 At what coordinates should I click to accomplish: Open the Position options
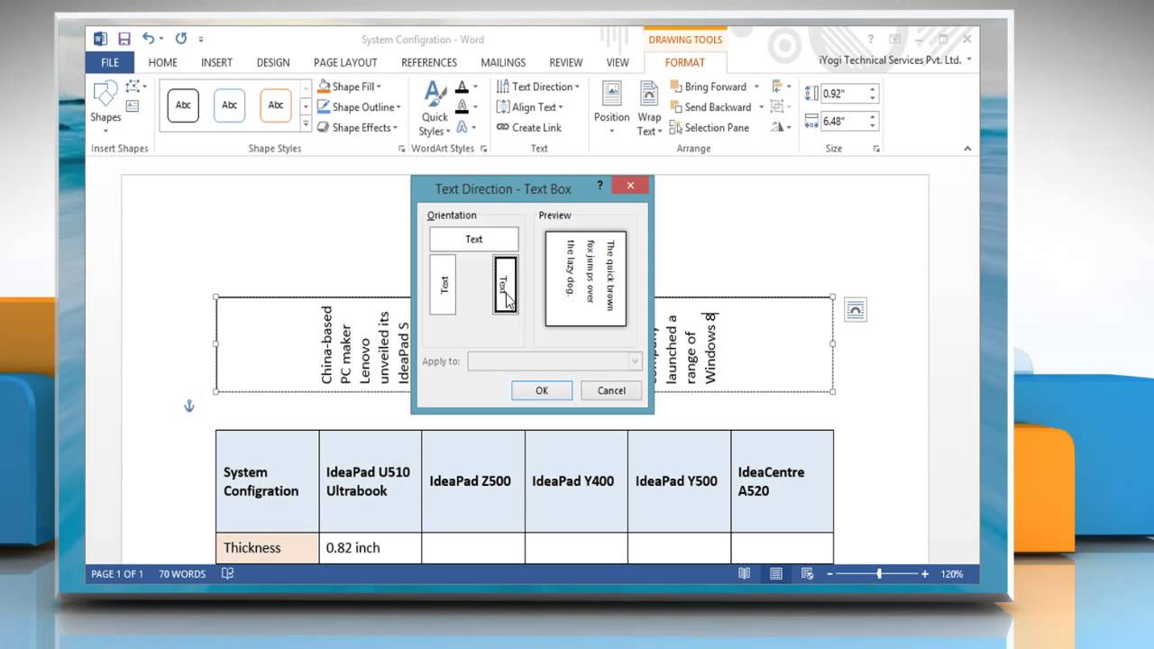coord(611,108)
